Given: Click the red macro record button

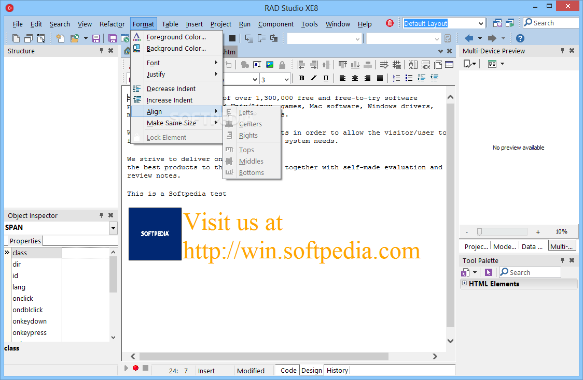Looking at the screenshot, I should tap(136, 368).
